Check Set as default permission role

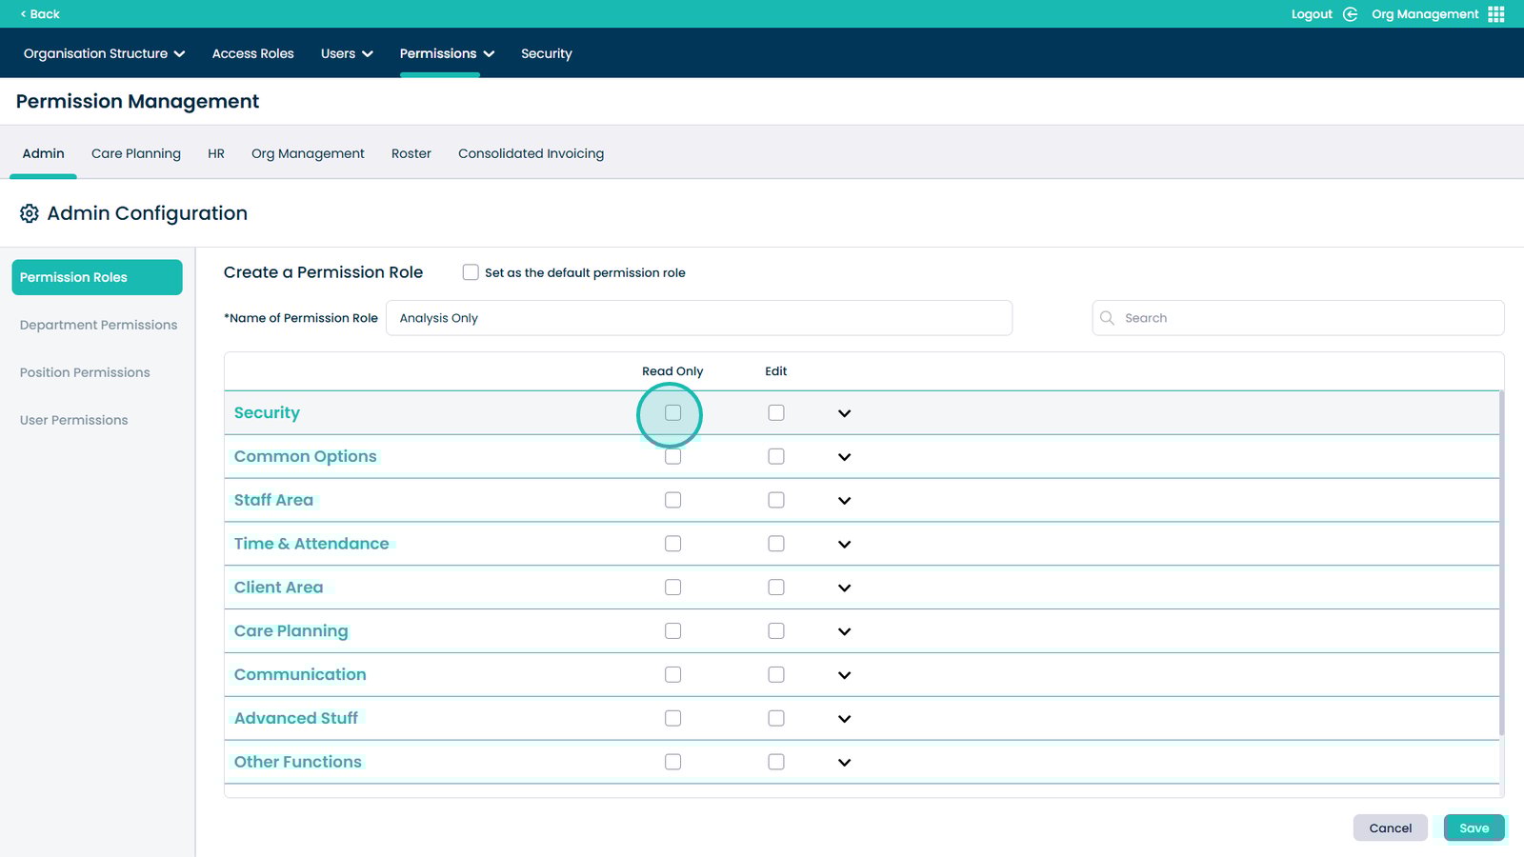pyautogui.click(x=471, y=272)
